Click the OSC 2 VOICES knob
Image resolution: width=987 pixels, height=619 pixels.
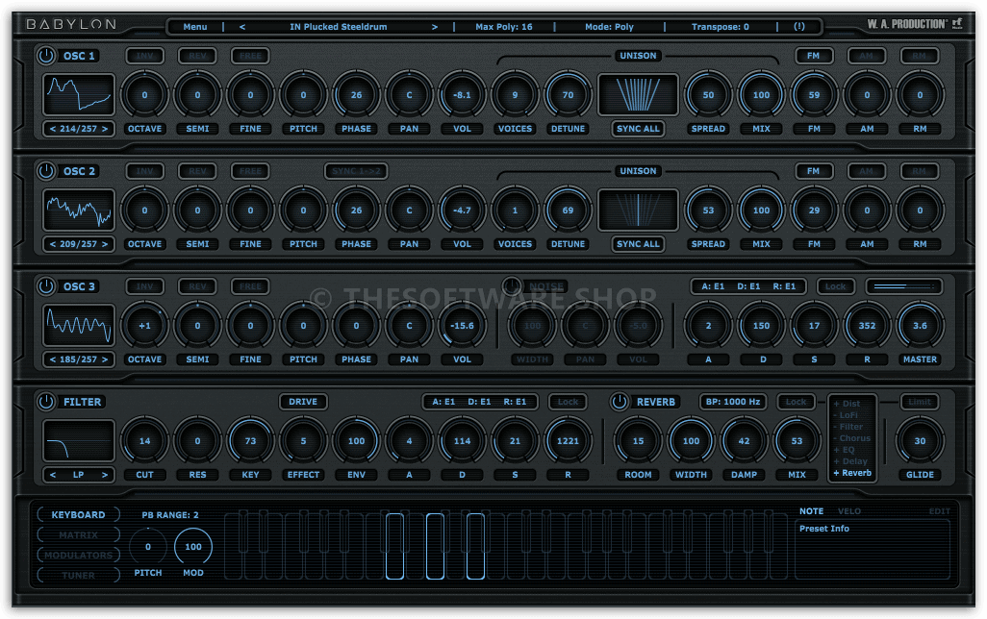tap(515, 210)
